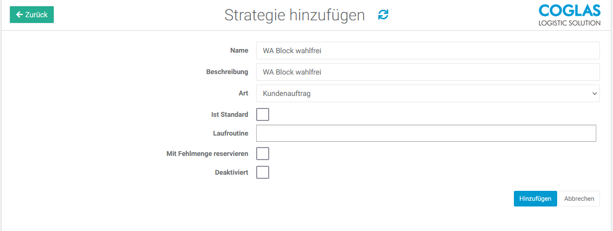The width and height of the screenshot is (613, 231).
Task: Click into the Beschreibung text field
Action: pyautogui.click(x=428, y=72)
